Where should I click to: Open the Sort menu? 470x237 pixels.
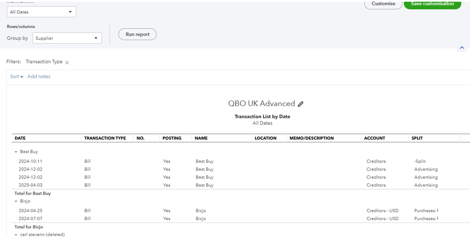tap(16, 76)
